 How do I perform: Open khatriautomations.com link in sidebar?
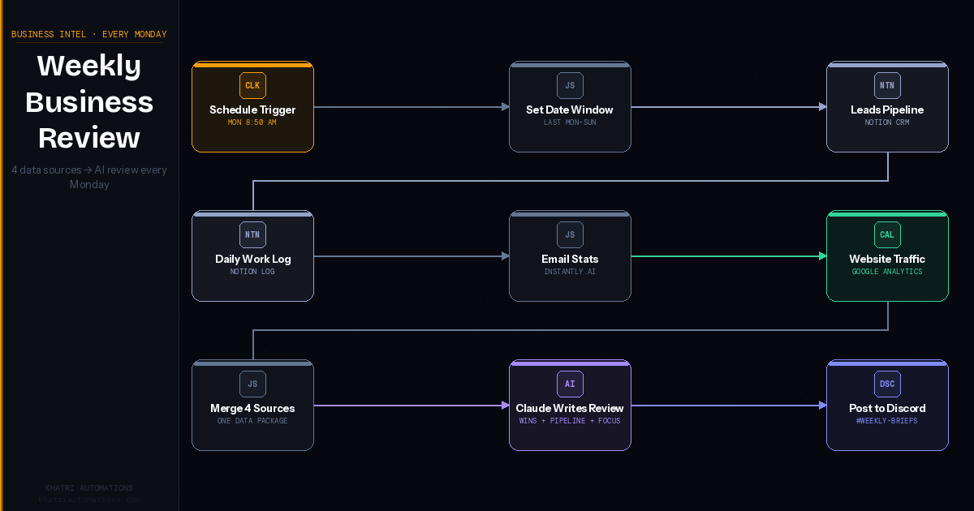89,500
